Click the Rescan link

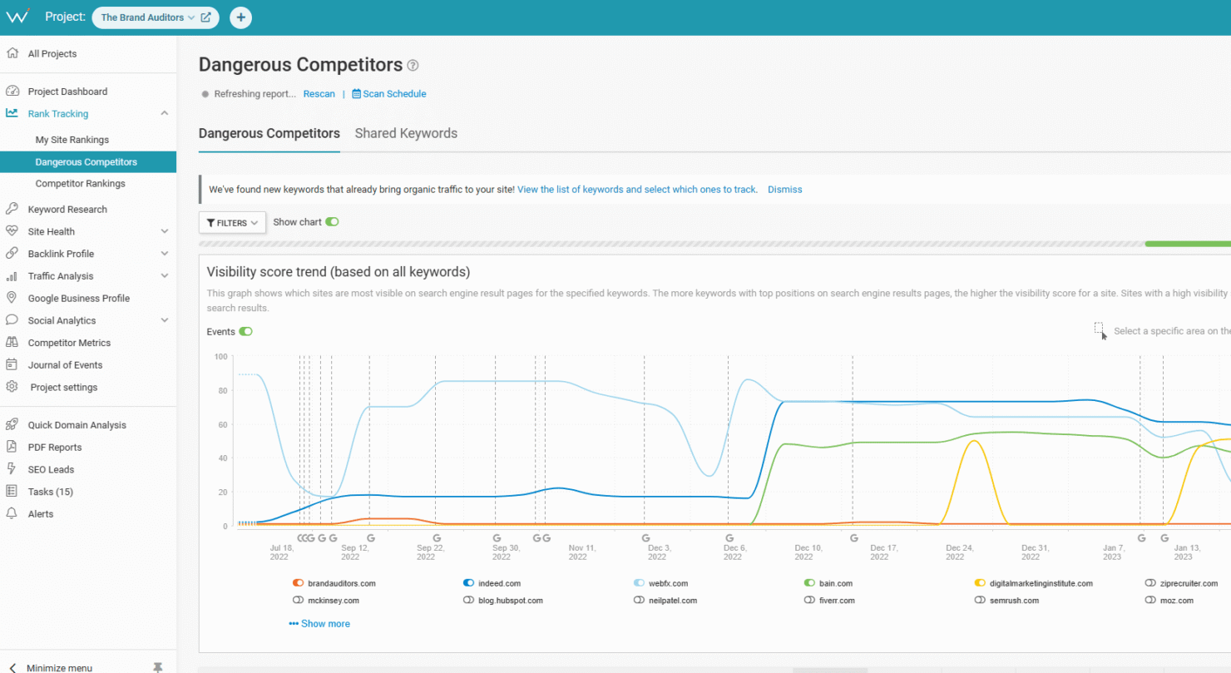[x=319, y=93]
